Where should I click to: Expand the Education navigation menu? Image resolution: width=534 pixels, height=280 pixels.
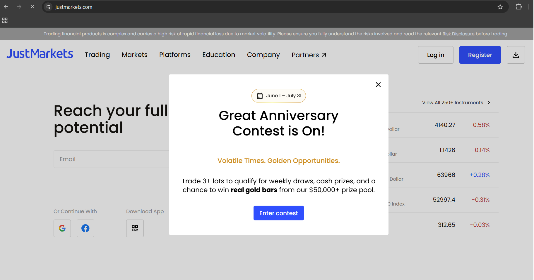coord(219,55)
